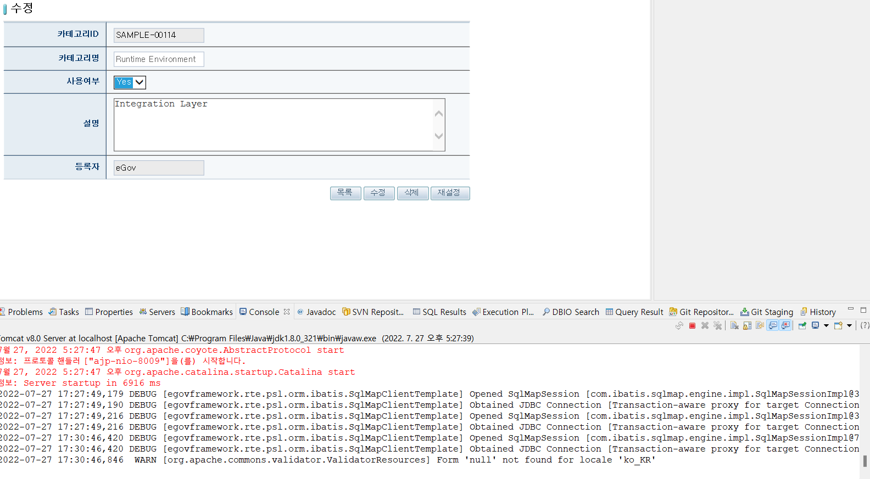Click the 삭제 (delete) button
The height and width of the screenshot is (479, 870).
pos(412,193)
